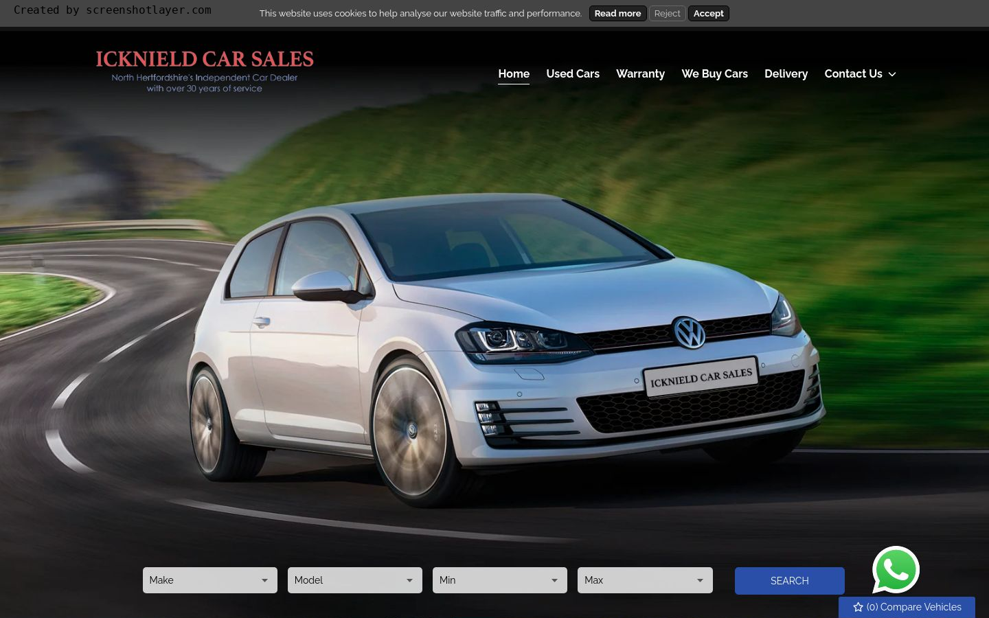Open the Contact Us menu
Viewport: 989px width, 618px height.
pyautogui.click(x=860, y=73)
